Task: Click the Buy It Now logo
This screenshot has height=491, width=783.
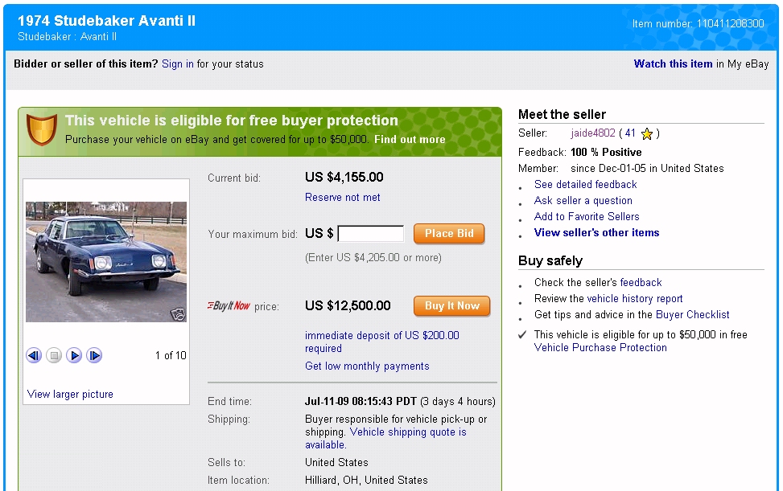Action: click(x=229, y=306)
